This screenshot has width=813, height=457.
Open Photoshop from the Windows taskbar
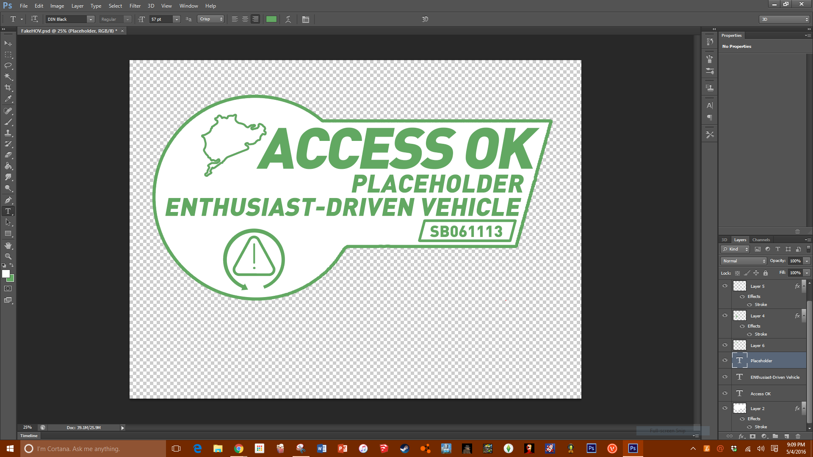tap(633, 449)
